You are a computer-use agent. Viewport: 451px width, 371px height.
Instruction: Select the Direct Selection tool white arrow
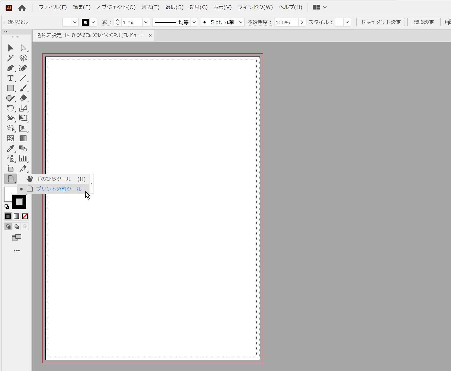tap(23, 48)
